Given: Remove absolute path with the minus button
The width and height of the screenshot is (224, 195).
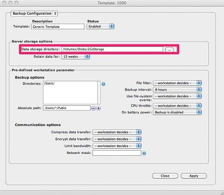Looking at the screenshot, I should pos(93,108).
